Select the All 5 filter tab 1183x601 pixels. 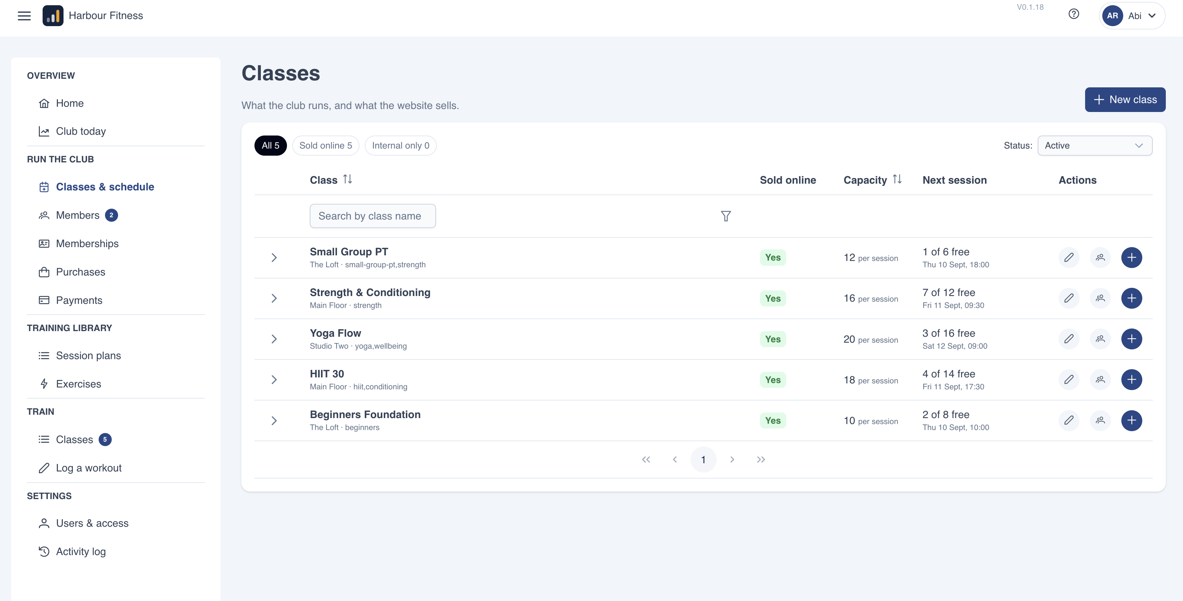271,146
